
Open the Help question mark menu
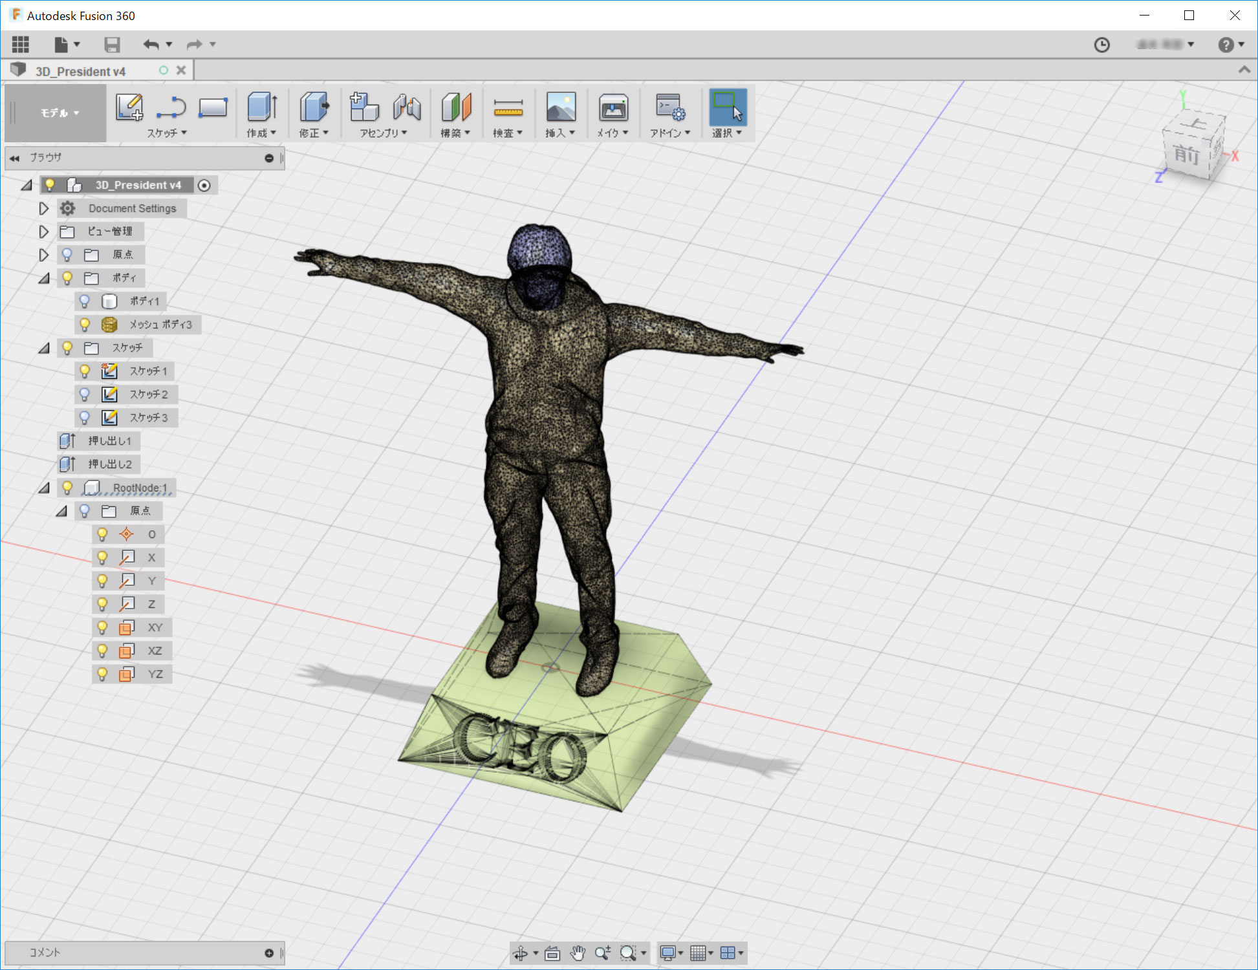click(x=1226, y=45)
